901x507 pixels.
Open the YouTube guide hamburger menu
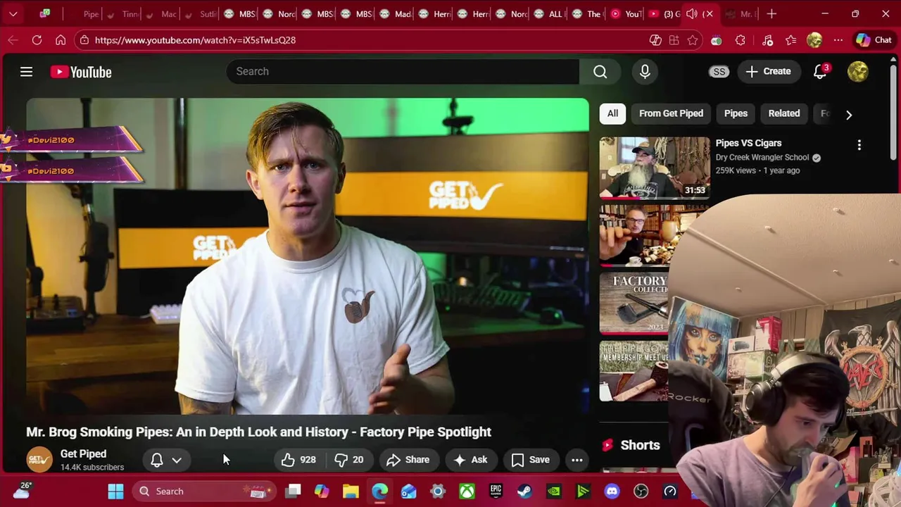pyautogui.click(x=26, y=72)
